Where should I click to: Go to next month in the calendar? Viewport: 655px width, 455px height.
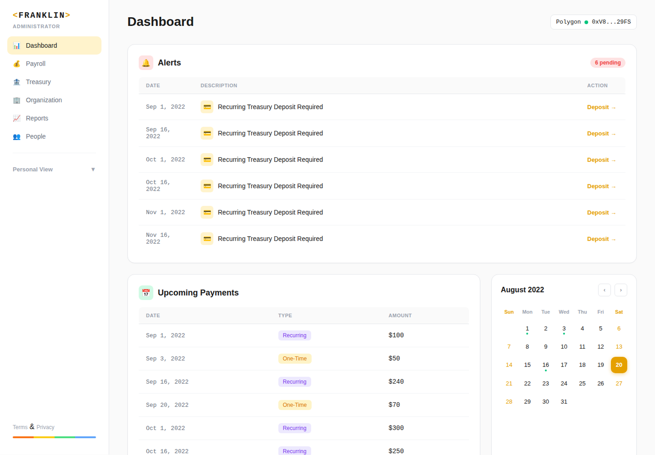pos(620,290)
